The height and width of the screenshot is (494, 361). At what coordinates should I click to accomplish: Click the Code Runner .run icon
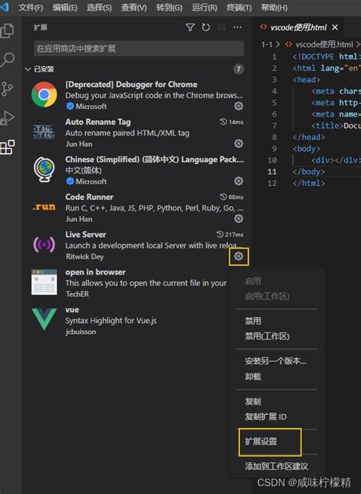[x=44, y=207]
